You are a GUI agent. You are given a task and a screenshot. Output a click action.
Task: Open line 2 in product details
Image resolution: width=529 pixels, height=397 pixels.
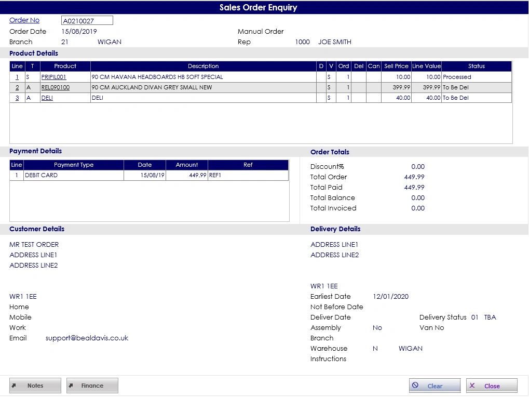pos(17,87)
